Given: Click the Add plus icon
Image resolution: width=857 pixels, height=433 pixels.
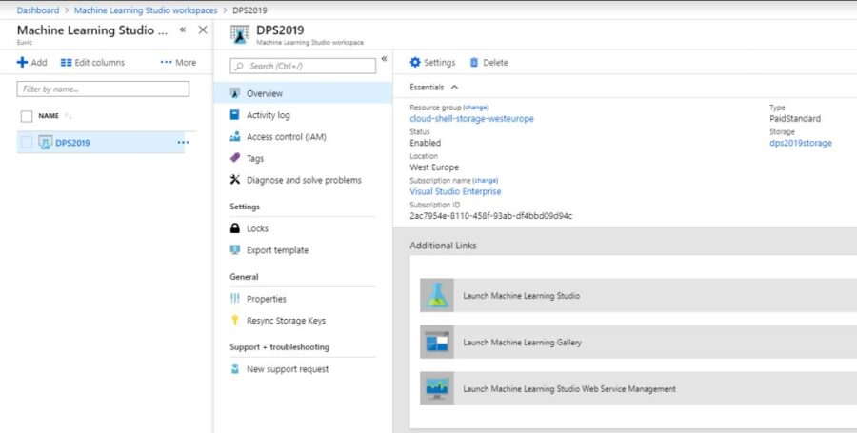Looking at the screenshot, I should (x=22, y=62).
